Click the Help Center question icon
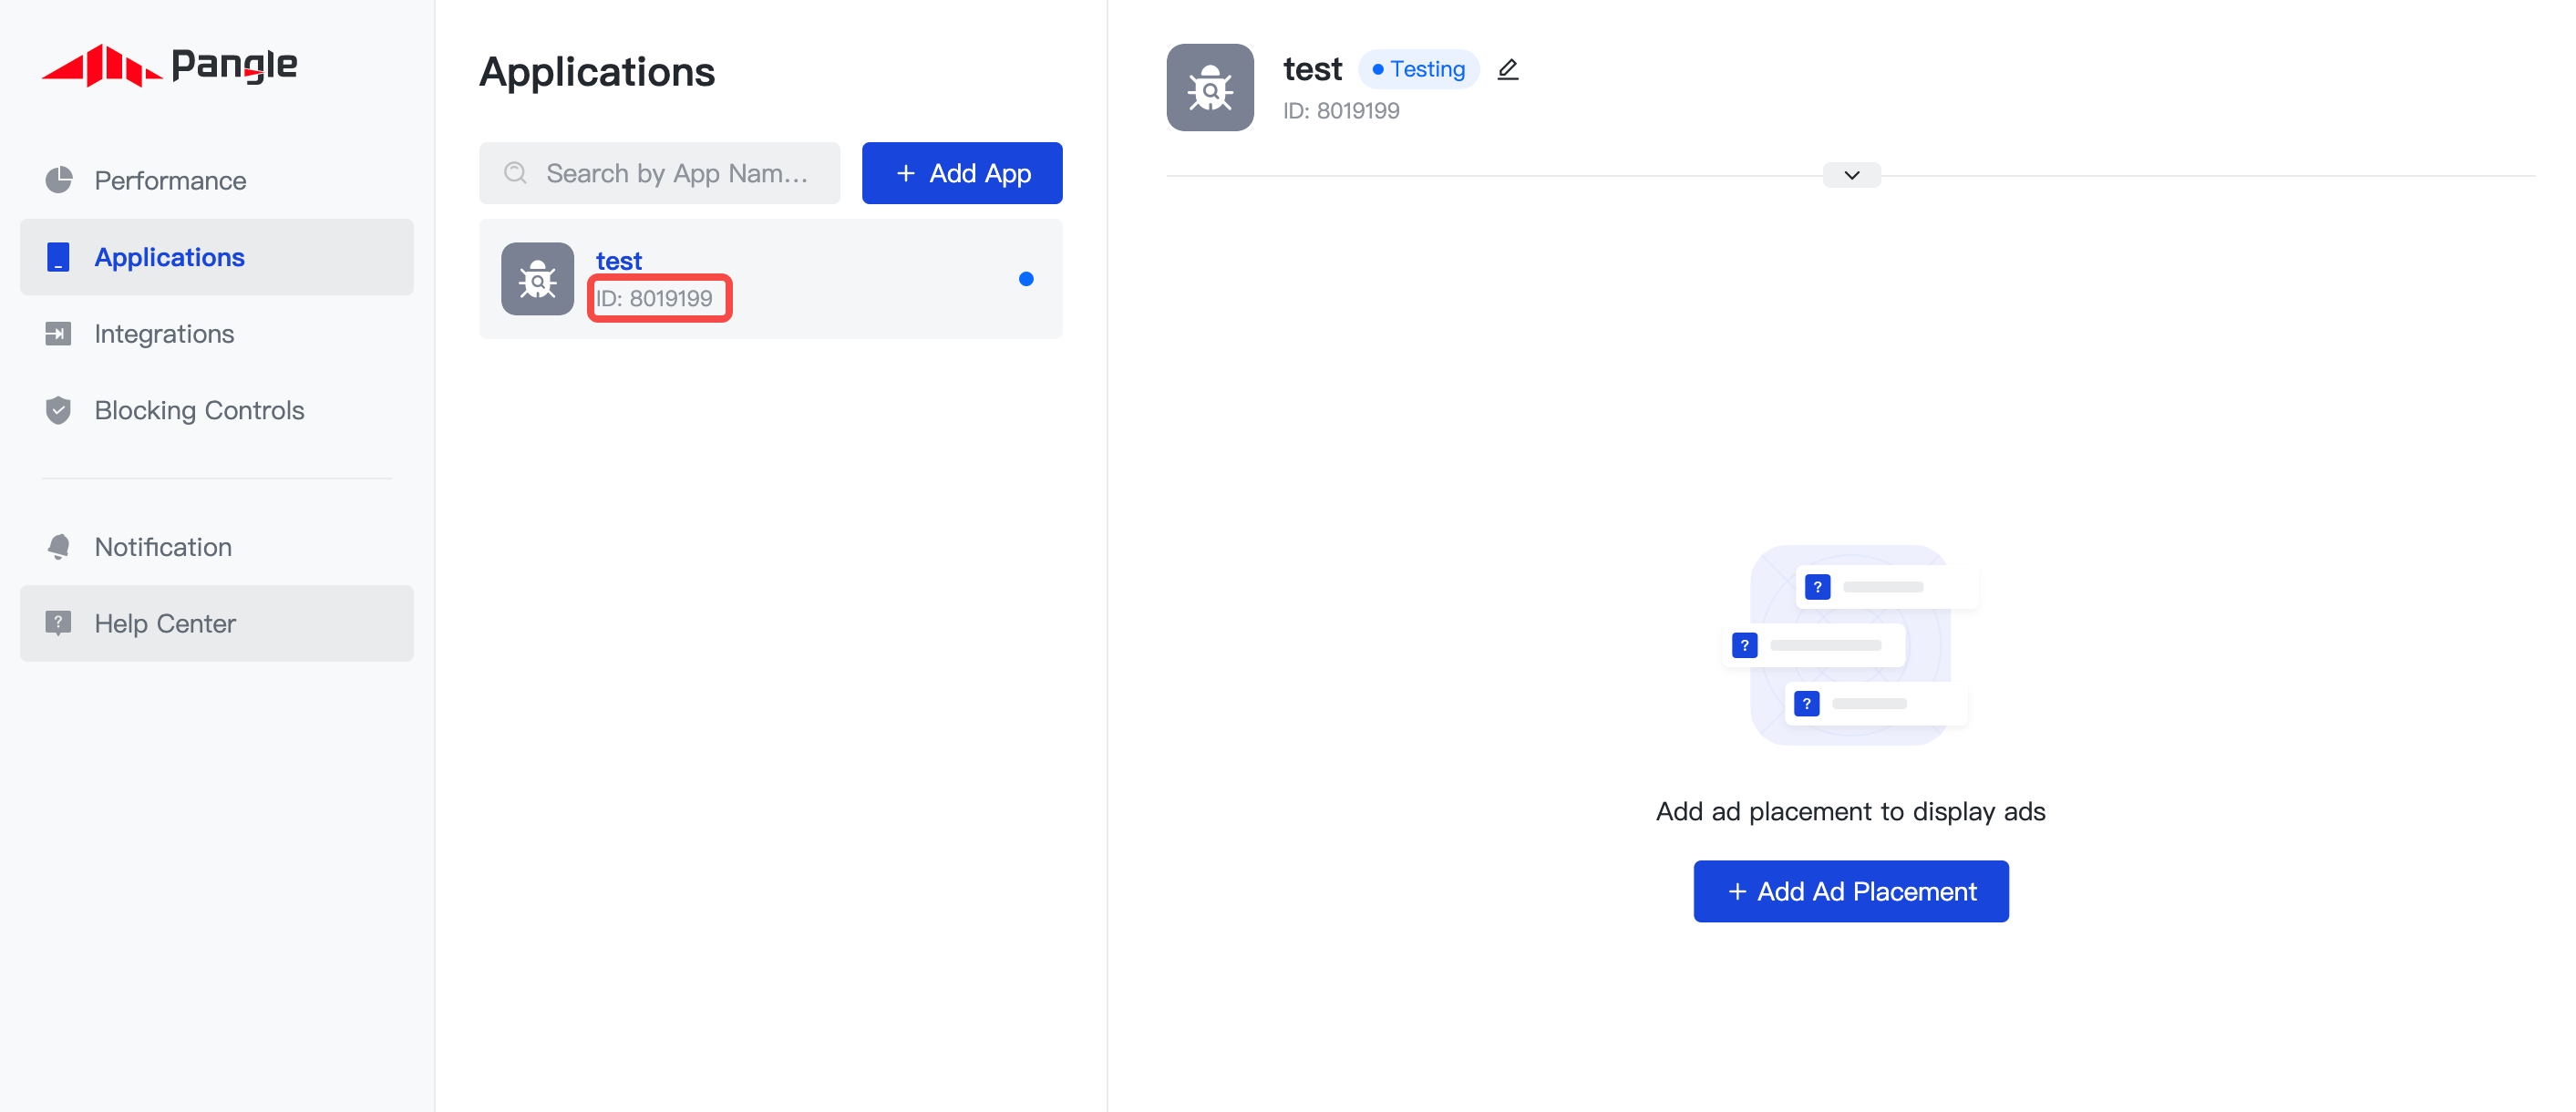Viewport: 2576px width, 1112px height. (58, 623)
